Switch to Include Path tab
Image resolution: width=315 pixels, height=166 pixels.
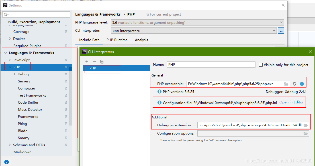click(x=89, y=40)
